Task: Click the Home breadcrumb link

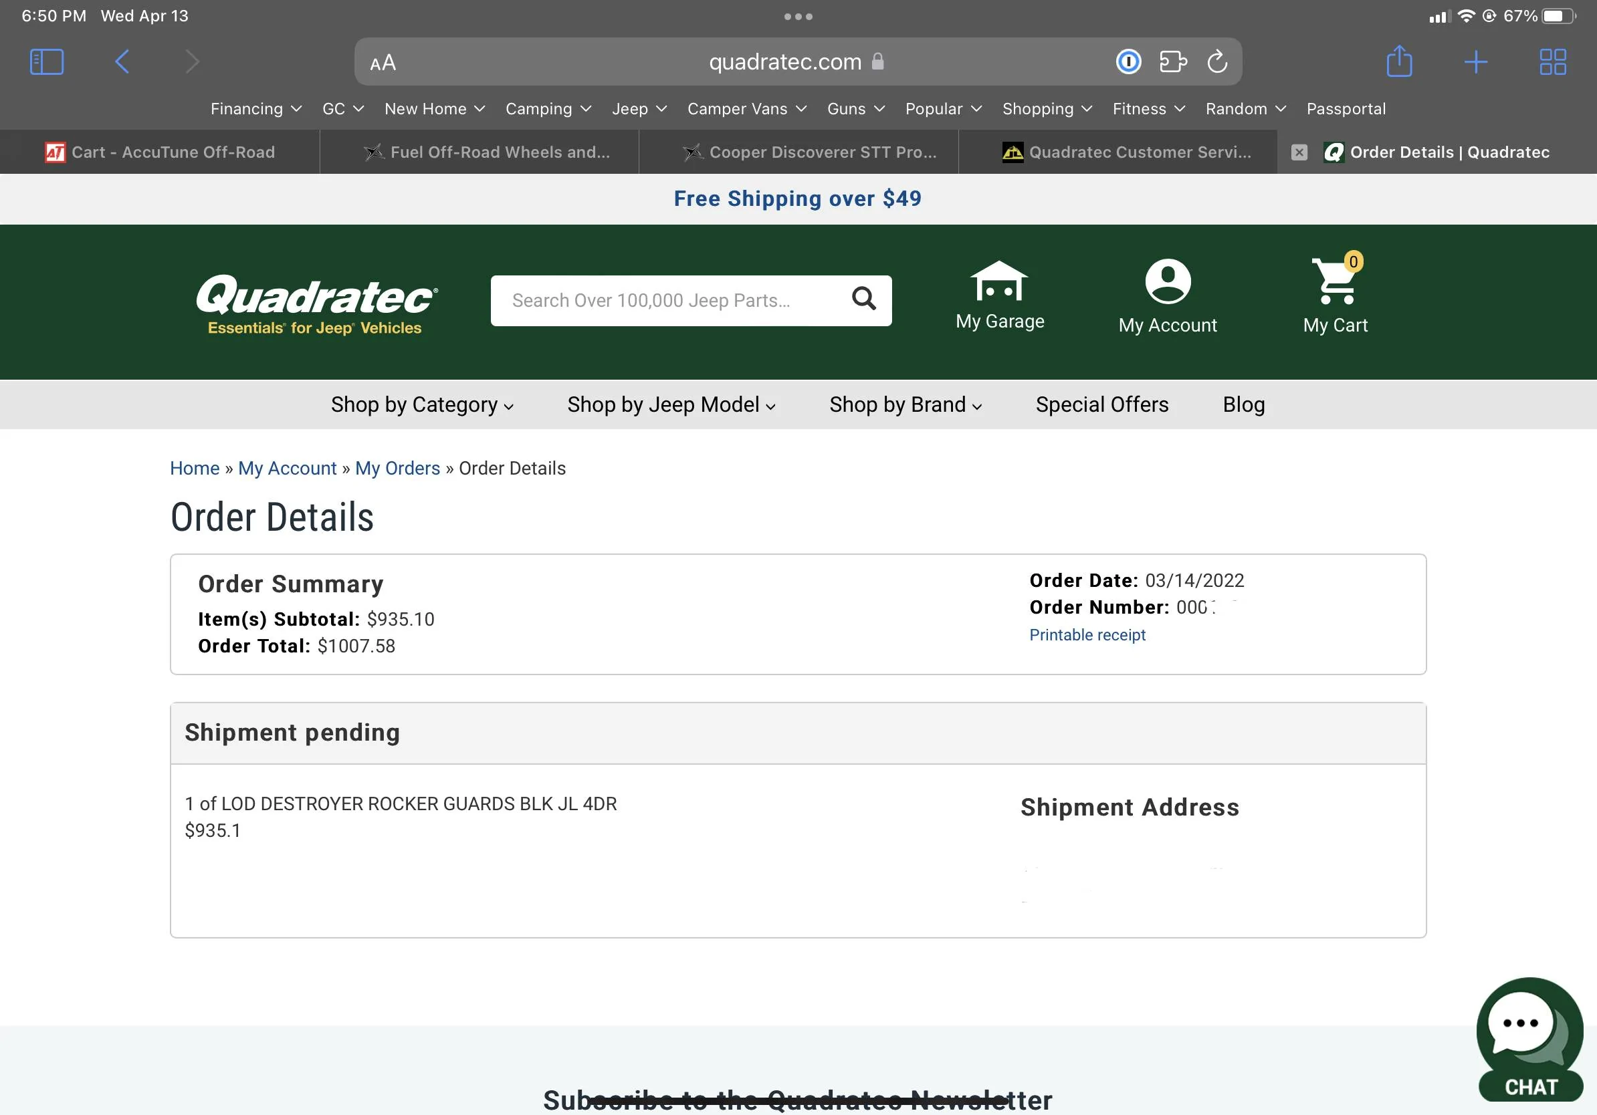Action: point(195,469)
